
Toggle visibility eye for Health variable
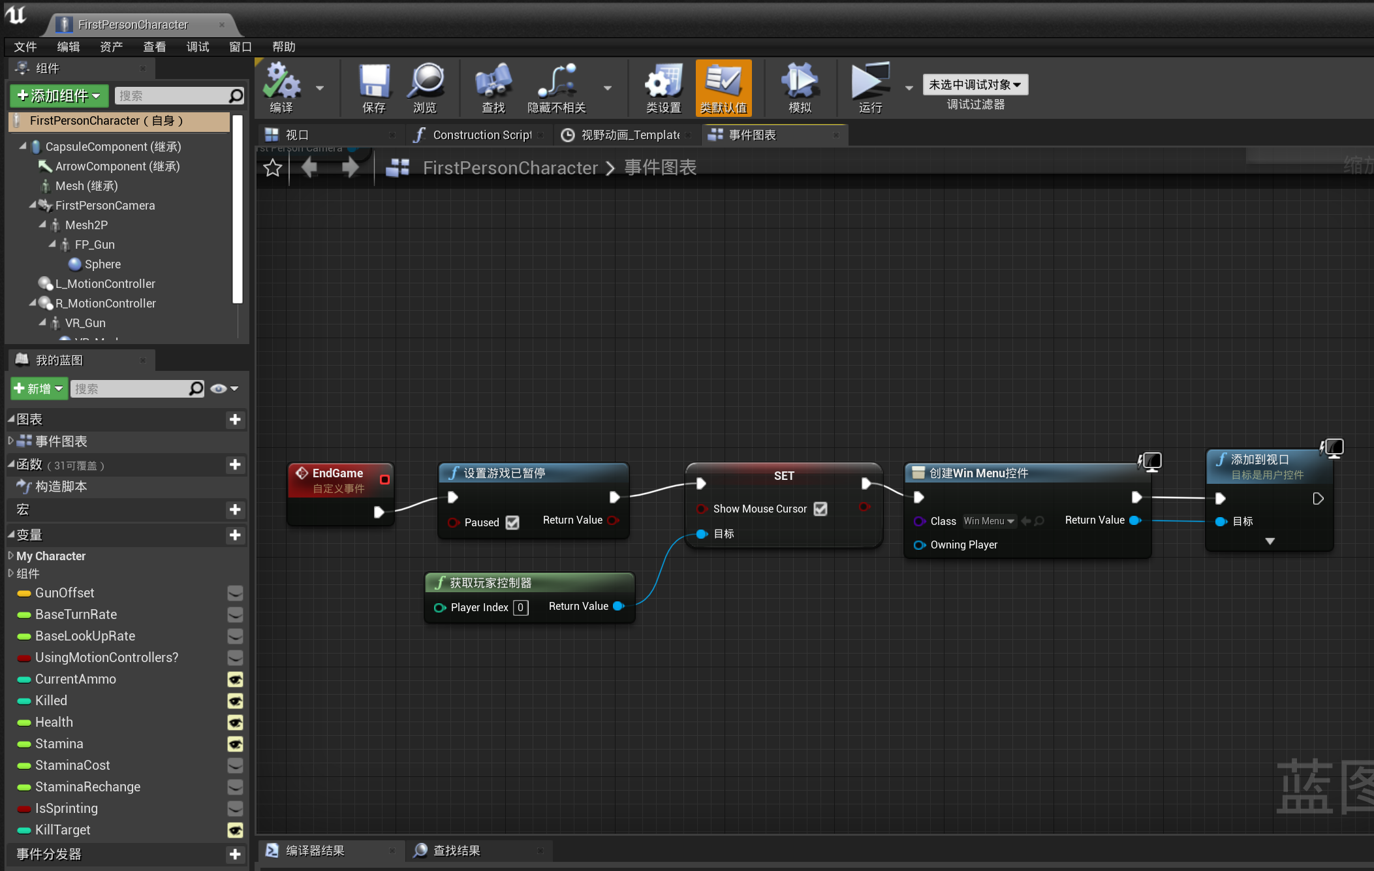point(235,722)
